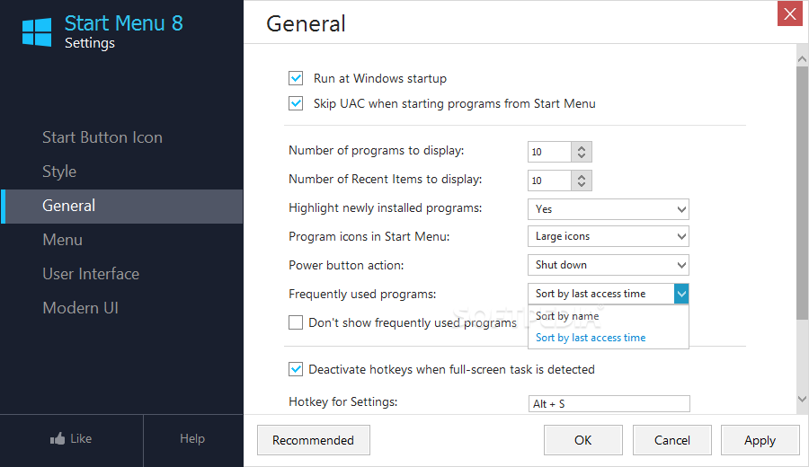Increase number of Recent Items to display

[x=582, y=177]
